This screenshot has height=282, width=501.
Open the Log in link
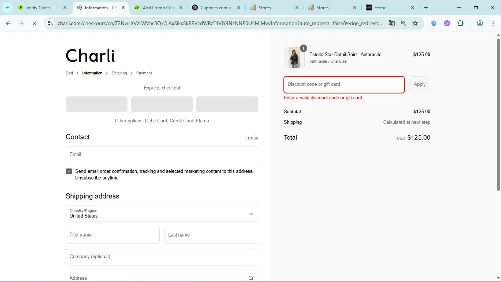(x=252, y=138)
